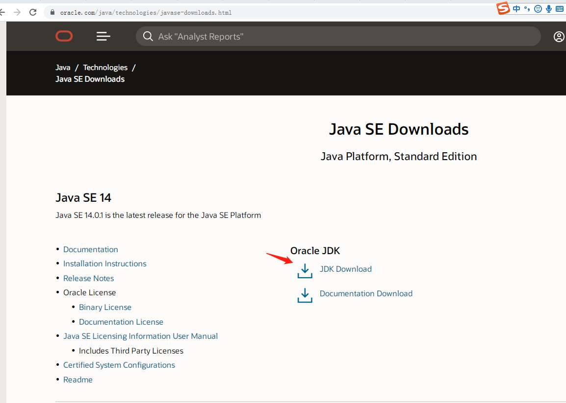
Task: Open the Installation Instructions link
Action: click(104, 263)
